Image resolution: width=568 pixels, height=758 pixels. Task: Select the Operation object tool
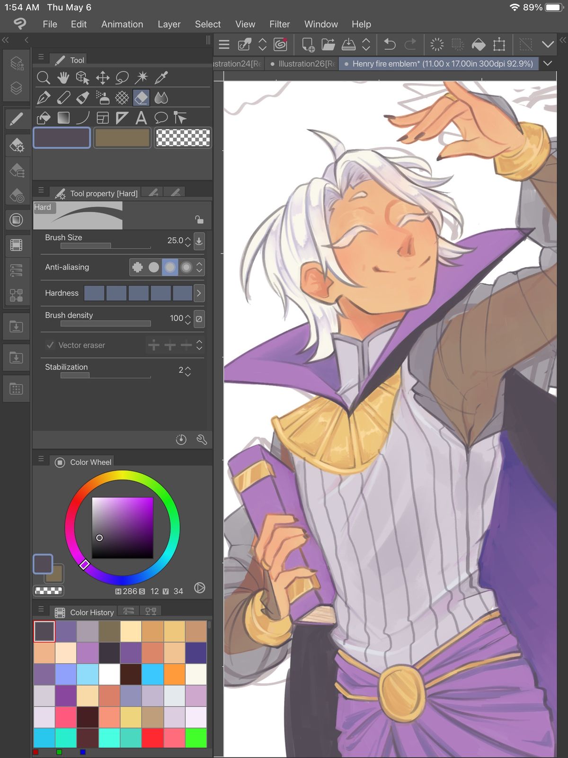point(83,78)
